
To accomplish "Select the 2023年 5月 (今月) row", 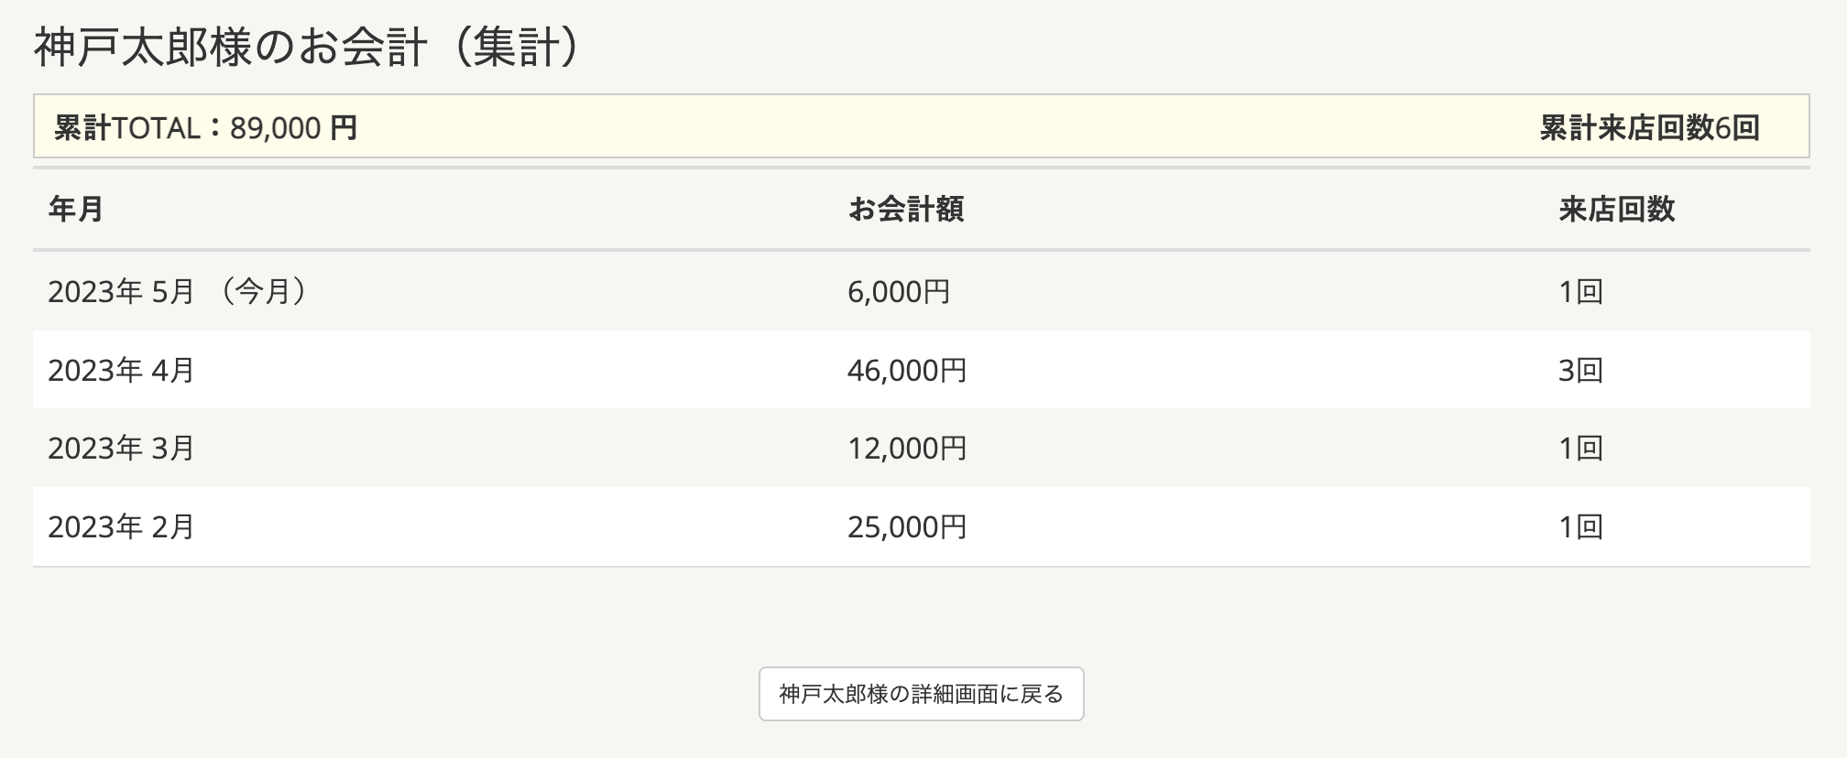I will (x=922, y=291).
